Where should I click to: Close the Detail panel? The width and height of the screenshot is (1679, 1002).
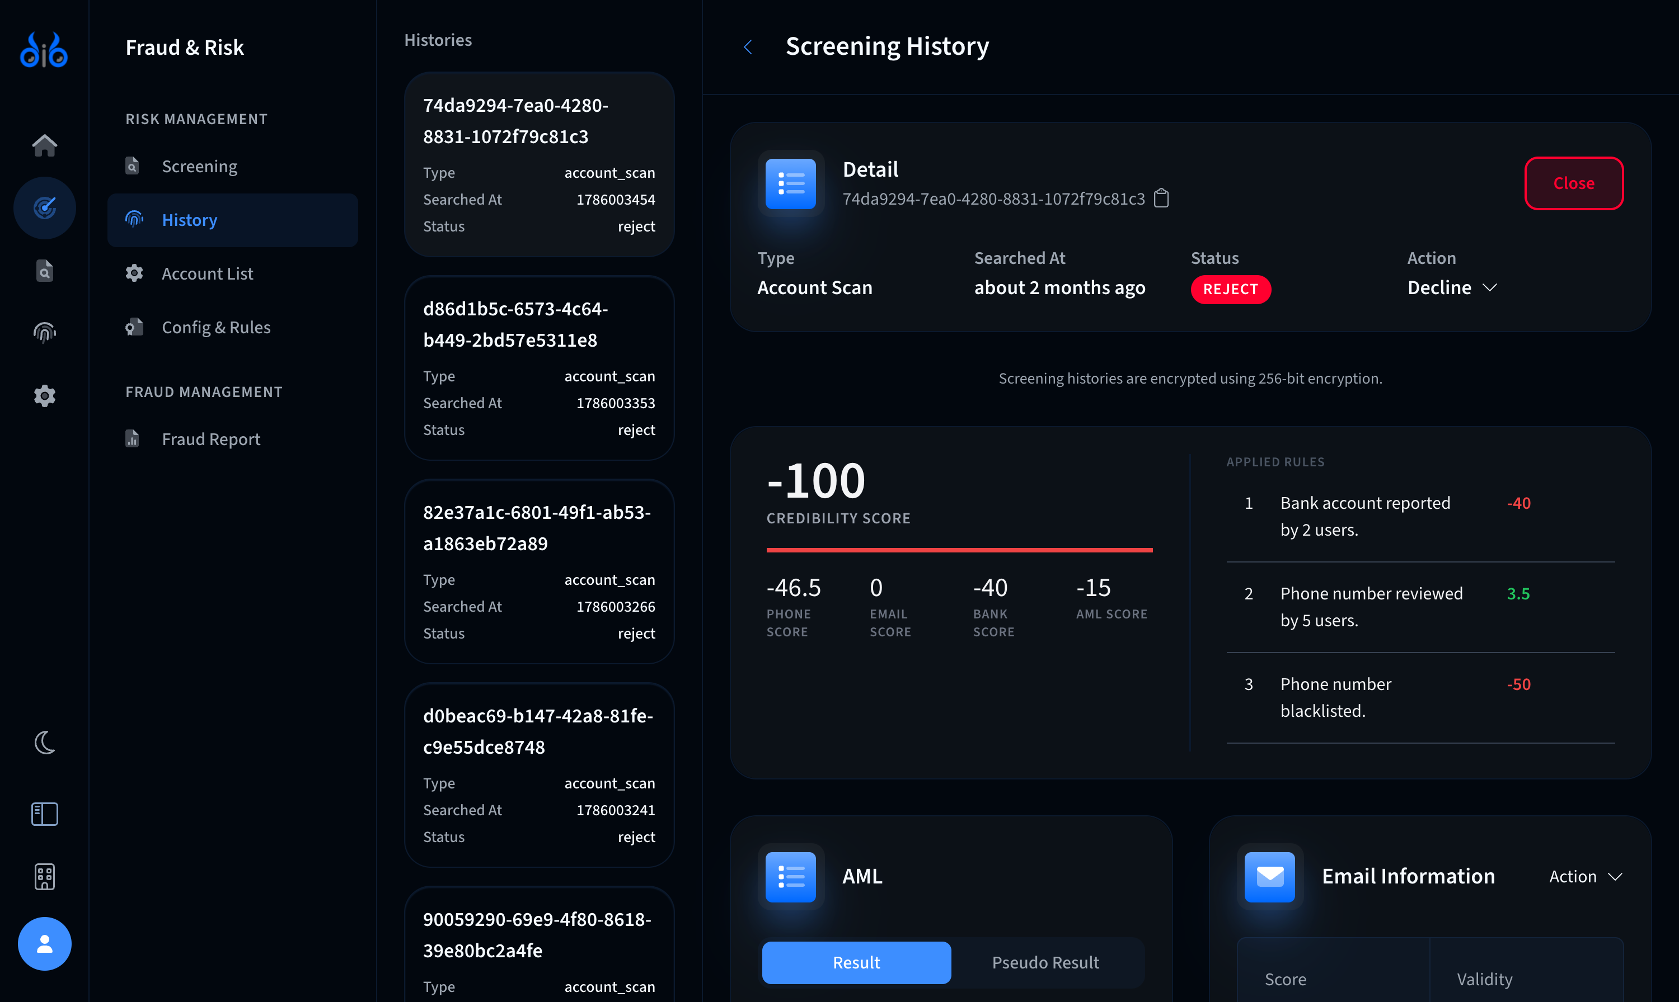coord(1574,183)
